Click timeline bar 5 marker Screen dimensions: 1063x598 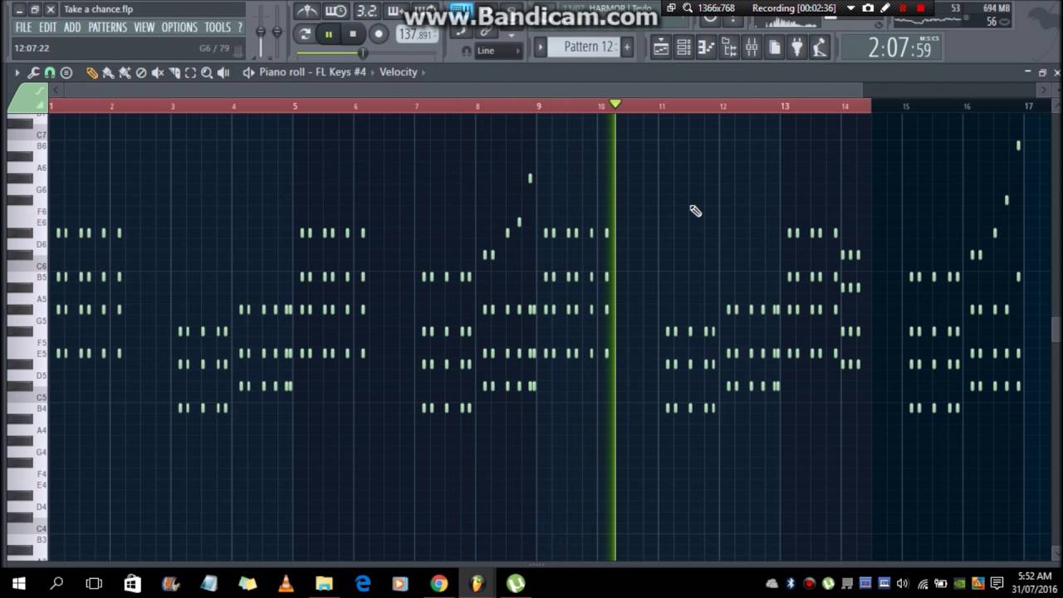coord(295,106)
